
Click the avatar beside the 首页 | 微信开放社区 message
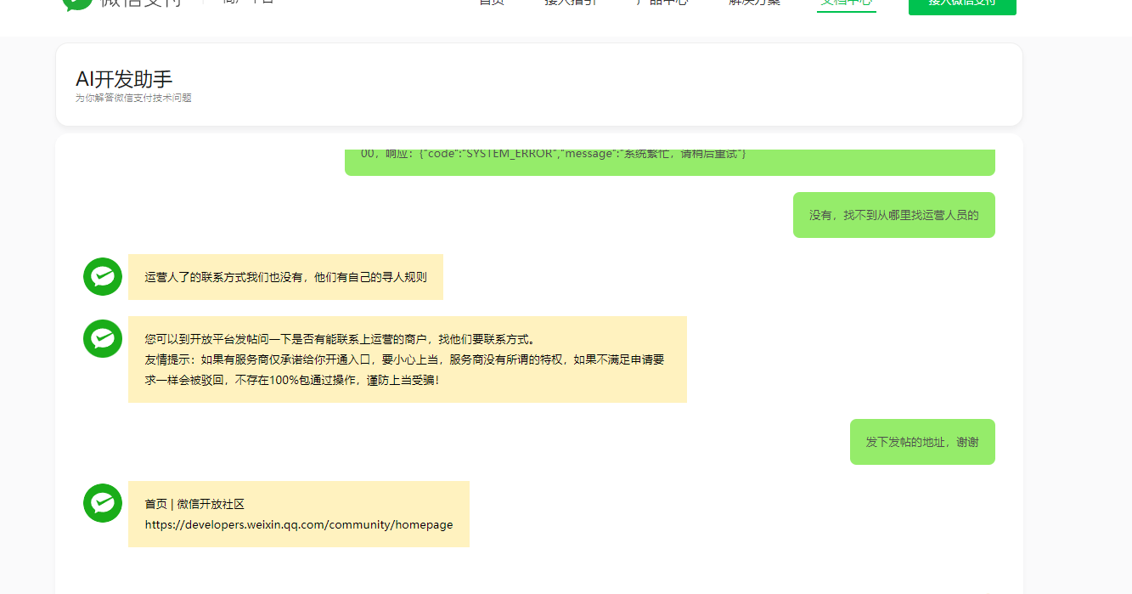click(x=103, y=502)
